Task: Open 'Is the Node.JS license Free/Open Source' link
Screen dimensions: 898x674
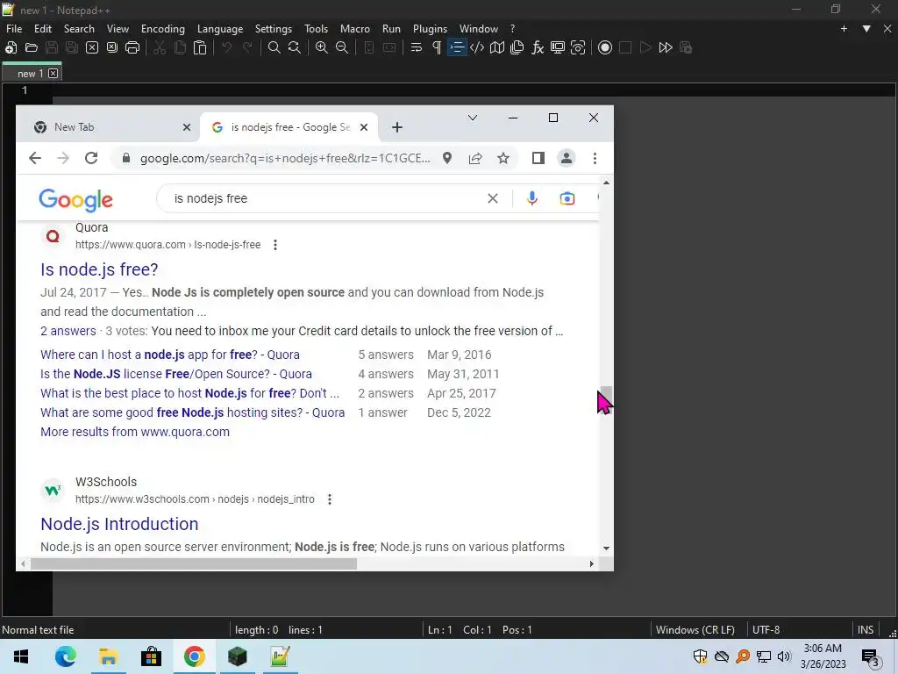Action: pos(175,374)
